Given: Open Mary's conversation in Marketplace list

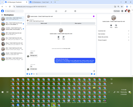Looking at the screenshot, I should (13, 24).
